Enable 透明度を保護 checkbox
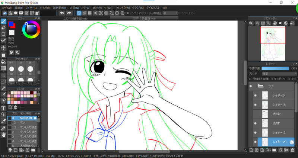The image size is (298, 158). (x=250, y=79)
